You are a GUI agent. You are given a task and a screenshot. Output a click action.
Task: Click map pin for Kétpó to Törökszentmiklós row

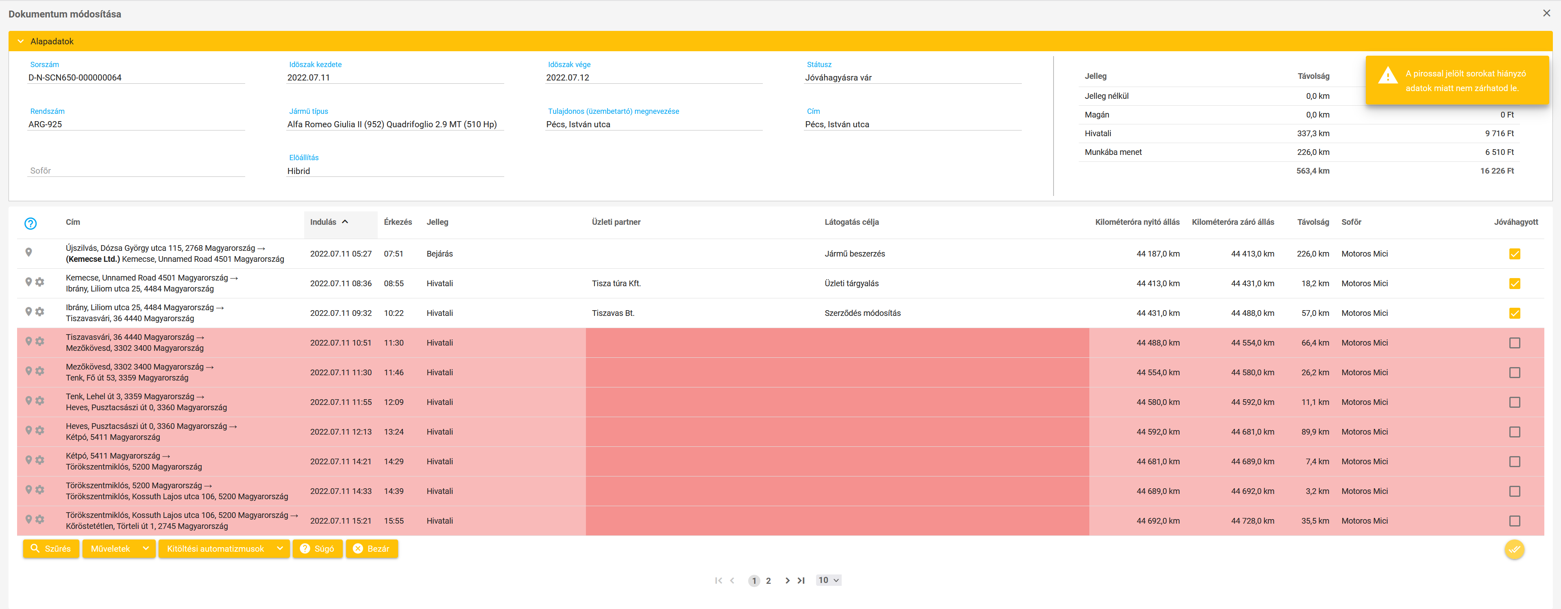coord(28,460)
